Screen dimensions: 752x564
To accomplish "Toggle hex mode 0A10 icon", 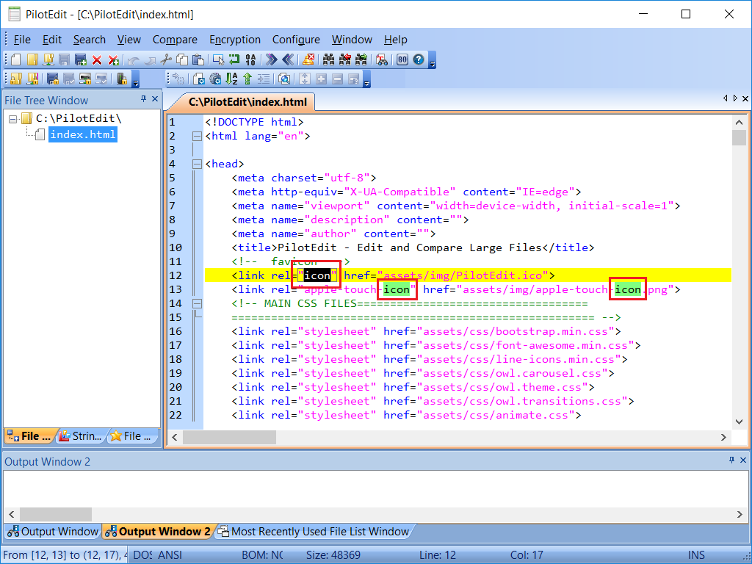I will [x=250, y=59].
